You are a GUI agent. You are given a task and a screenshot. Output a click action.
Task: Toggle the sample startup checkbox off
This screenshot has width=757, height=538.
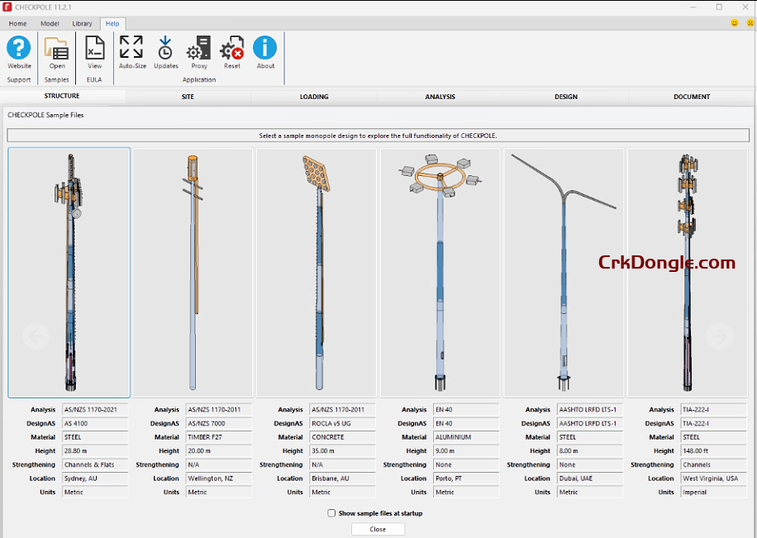[331, 513]
